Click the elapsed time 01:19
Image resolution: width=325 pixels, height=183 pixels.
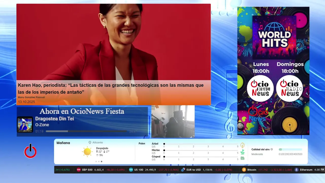point(39,131)
